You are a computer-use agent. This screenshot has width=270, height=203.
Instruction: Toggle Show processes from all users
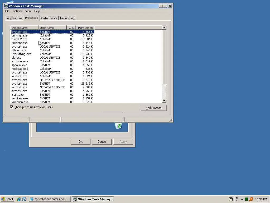[x=12, y=107]
